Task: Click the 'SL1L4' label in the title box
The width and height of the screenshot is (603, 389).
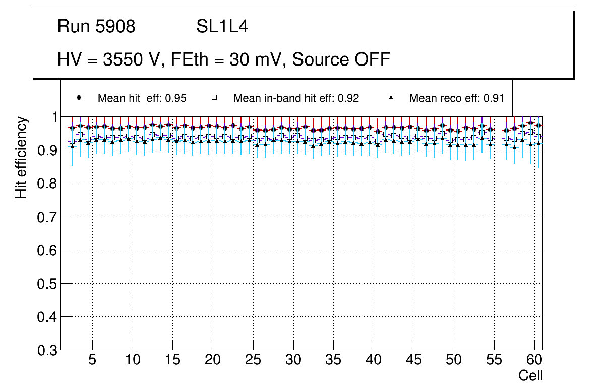Action: coord(222,27)
